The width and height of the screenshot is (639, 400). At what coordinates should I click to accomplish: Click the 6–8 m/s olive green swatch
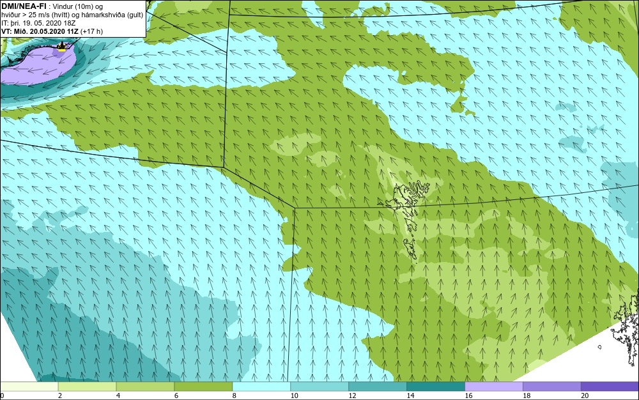tap(203, 387)
